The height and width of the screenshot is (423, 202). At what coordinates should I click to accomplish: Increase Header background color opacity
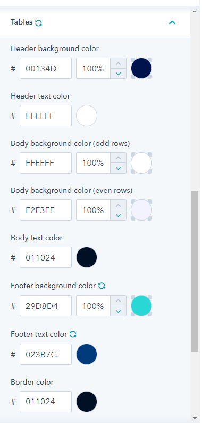(x=118, y=63)
